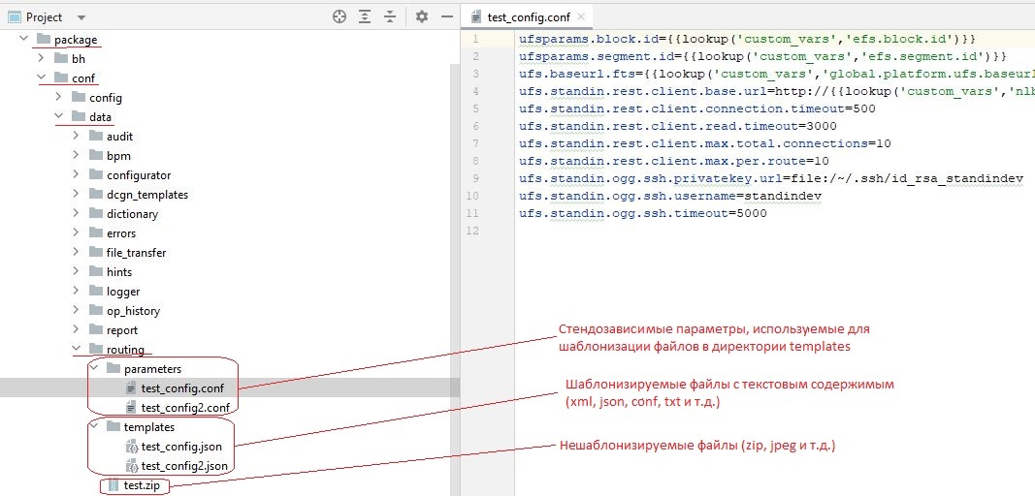This screenshot has height=496, width=1035.
Task: Select the test_config2.json file
Action: click(184, 466)
